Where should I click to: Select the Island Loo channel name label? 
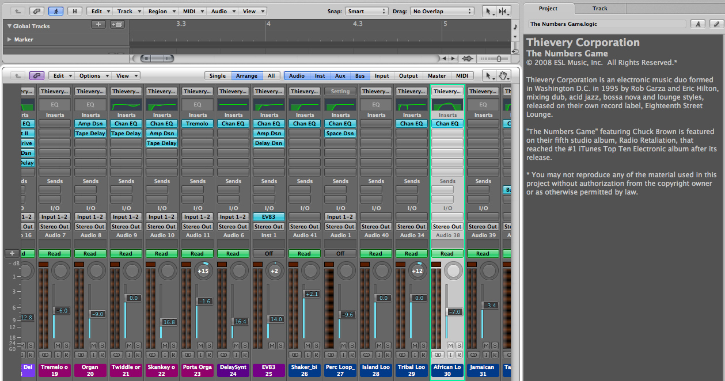[376, 370]
